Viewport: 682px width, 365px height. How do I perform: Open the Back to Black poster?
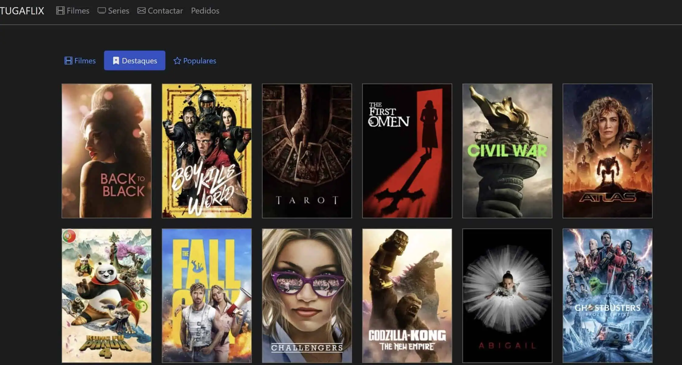click(106, 151)
